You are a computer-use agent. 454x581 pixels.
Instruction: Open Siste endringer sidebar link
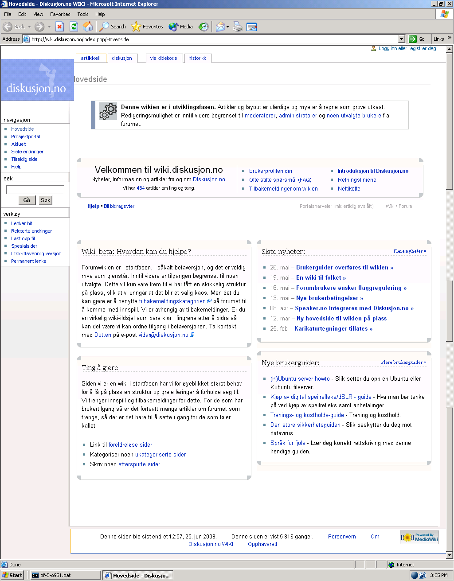pos(27,152)
